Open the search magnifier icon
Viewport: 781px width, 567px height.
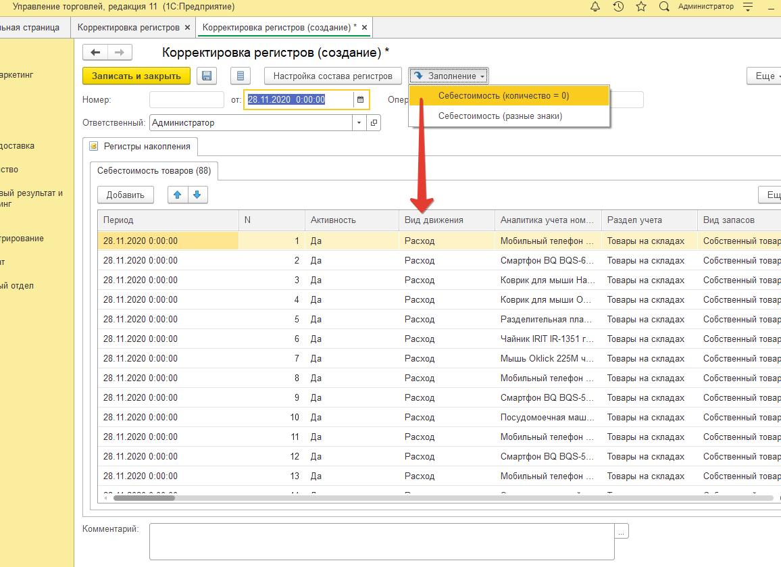[x=664, y=7]
